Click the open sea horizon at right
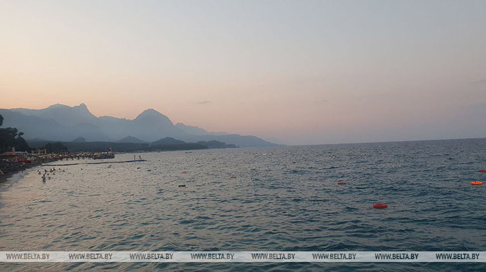The image size is (486, 272). tap(405, 141)
